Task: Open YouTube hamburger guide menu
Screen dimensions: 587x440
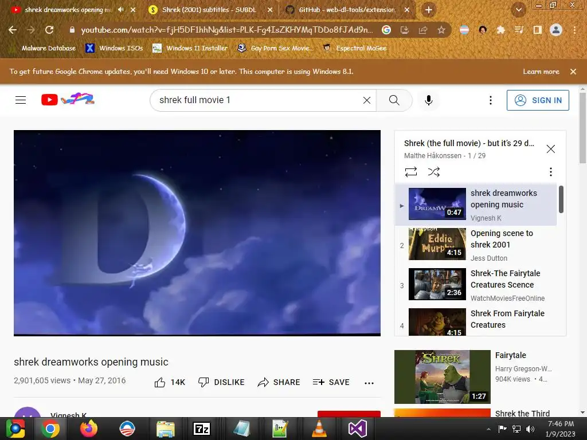Action: click(21, 100)
